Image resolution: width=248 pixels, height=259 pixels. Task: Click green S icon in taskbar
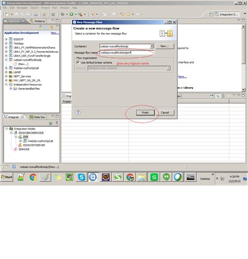154,177
